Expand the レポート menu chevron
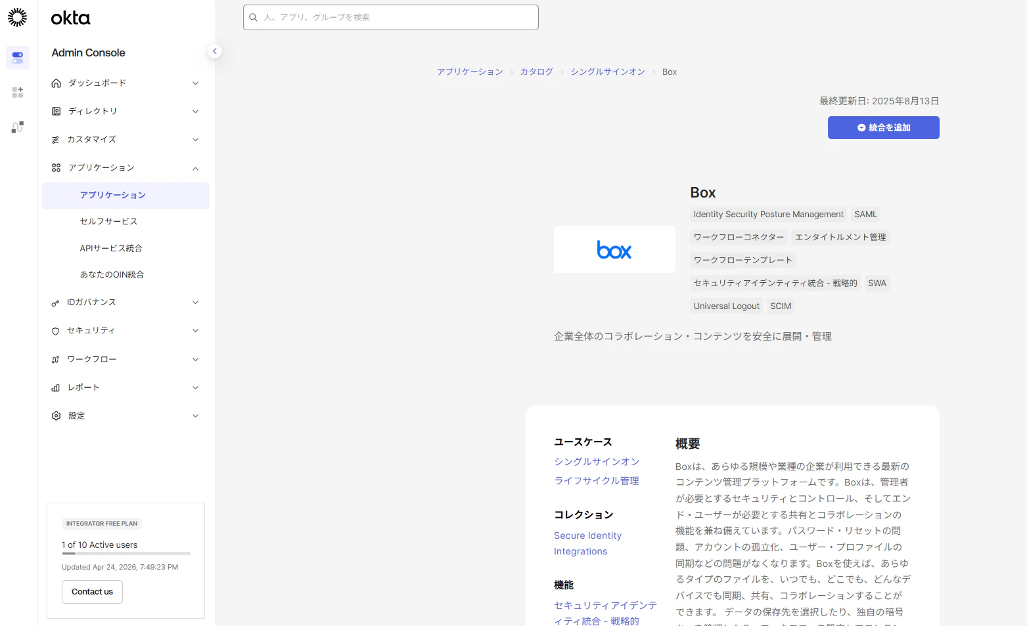The height and width of the screenshot is (626, 1027). [x=195, y=388]
